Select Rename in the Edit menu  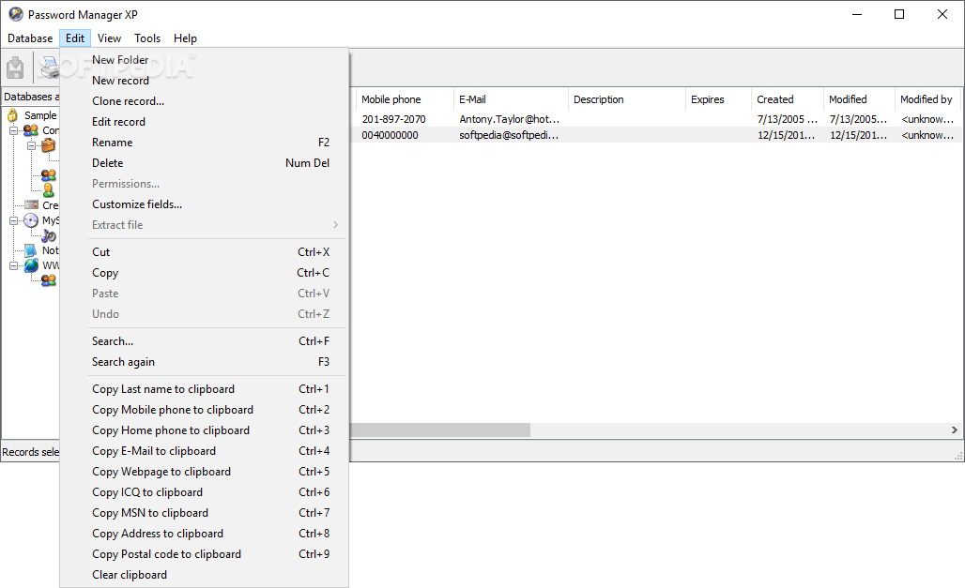205,143
